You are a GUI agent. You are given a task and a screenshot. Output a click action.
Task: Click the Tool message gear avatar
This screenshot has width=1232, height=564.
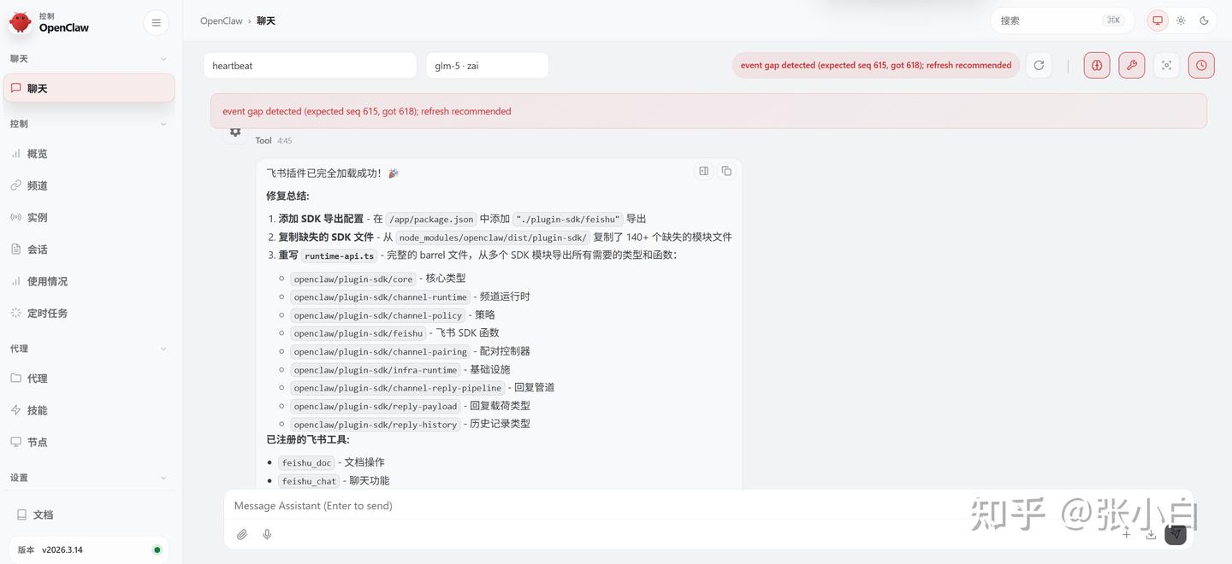coord(235,132)
